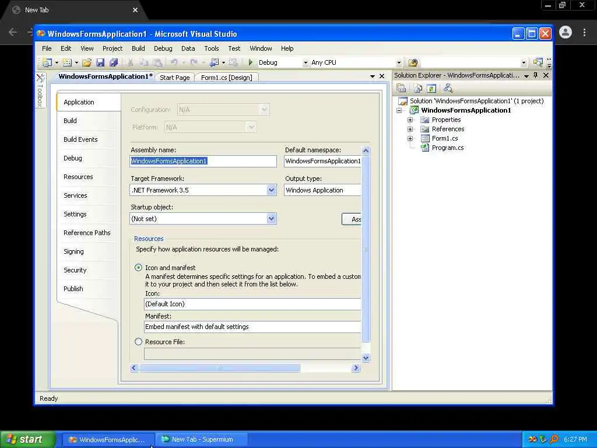Image resolution: width=597 pixels, height=448 pixels.
Task: Open the Settings properties page
Action: (75, 214)
